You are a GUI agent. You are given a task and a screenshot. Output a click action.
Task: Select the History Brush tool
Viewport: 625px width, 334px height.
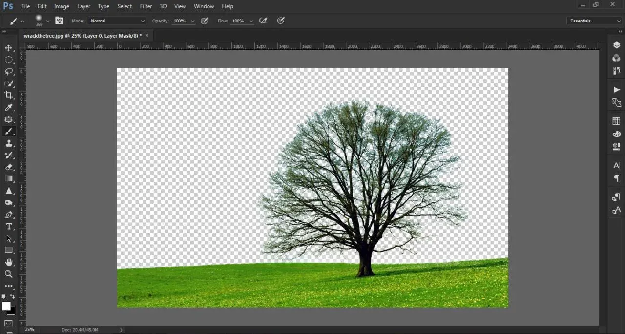(9, 155)
